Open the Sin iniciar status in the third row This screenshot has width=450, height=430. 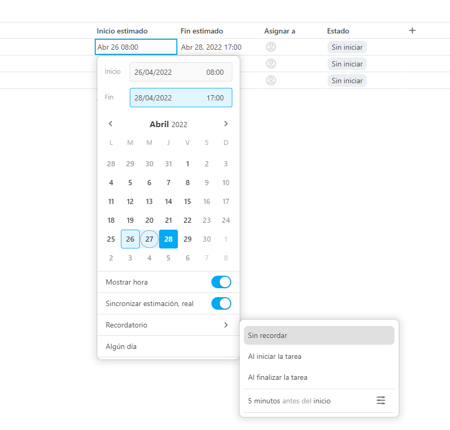click(x=347, y=81)
